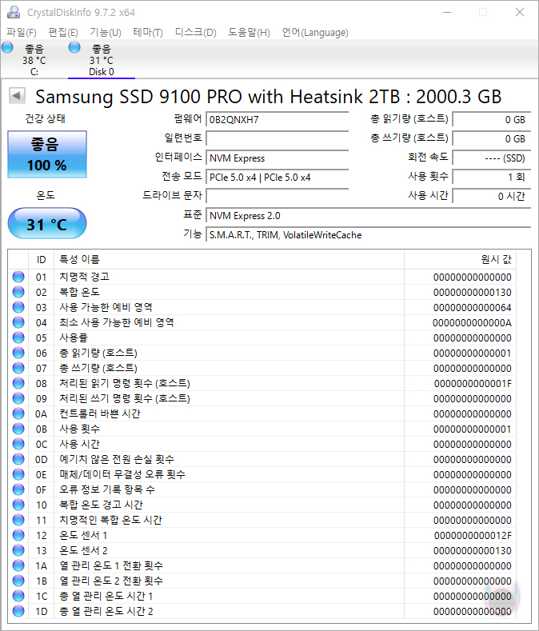This screenshot has width=539, height=631.
Task: Click the 원시 값 column header
Action: [460, 260]
